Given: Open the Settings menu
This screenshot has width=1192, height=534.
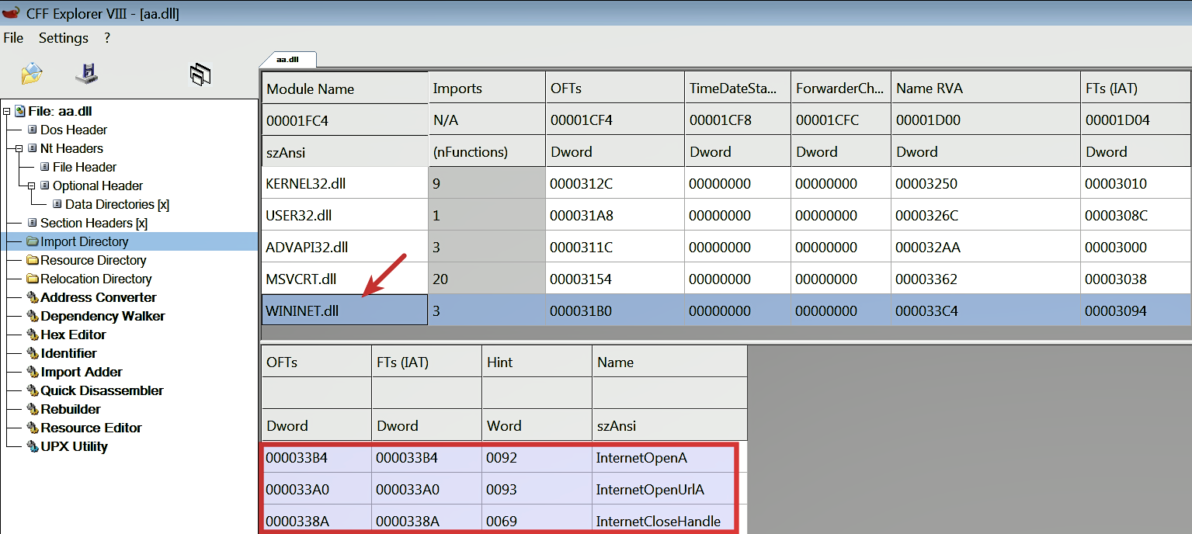Looking at the screenshot, I should click(63, 38).
